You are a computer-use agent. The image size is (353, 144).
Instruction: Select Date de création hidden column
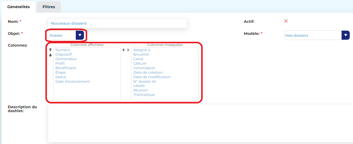point(148,72)
